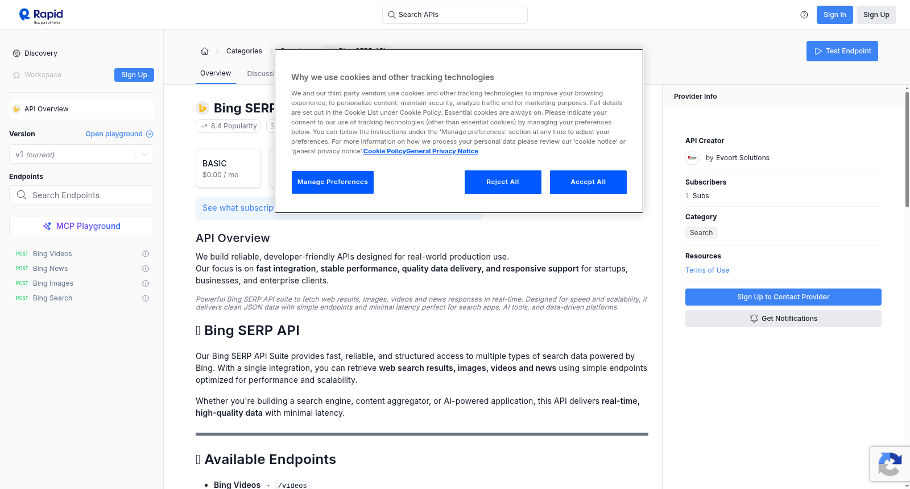Switch to the Overview tab

pos(216,73)
